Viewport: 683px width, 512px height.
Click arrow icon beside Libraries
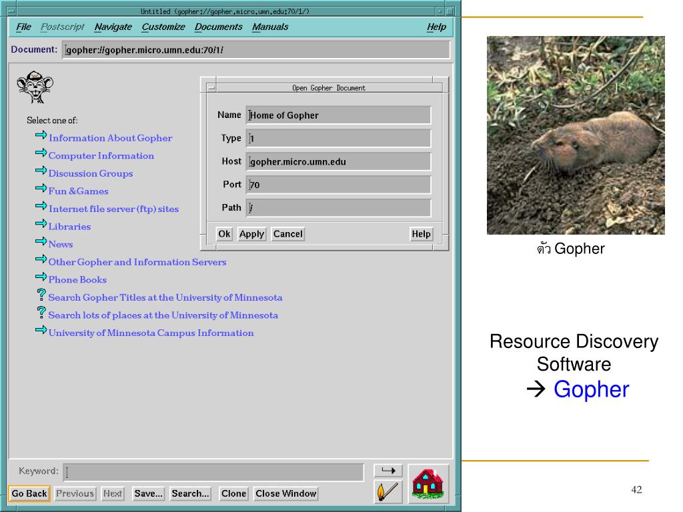41,224
